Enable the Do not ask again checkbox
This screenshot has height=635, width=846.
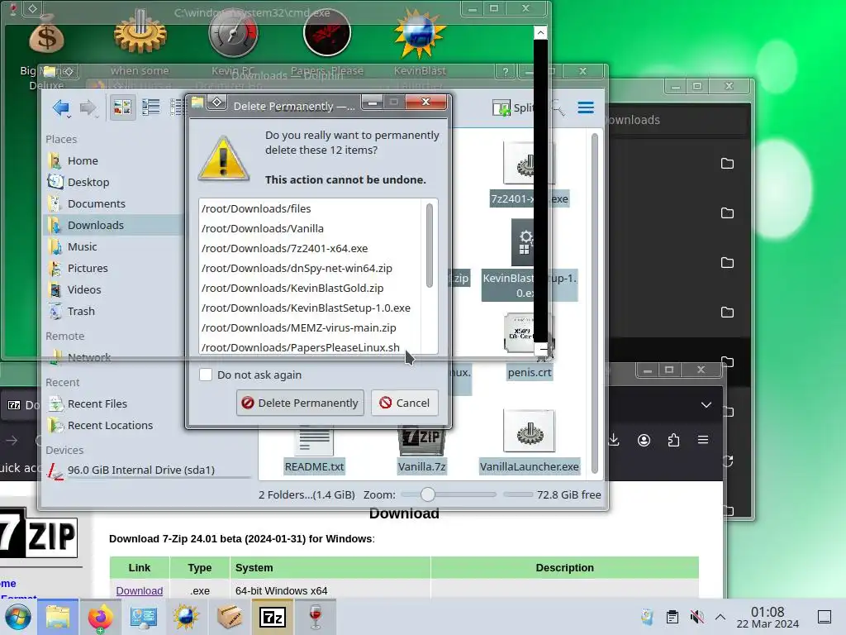coord(206,375)
